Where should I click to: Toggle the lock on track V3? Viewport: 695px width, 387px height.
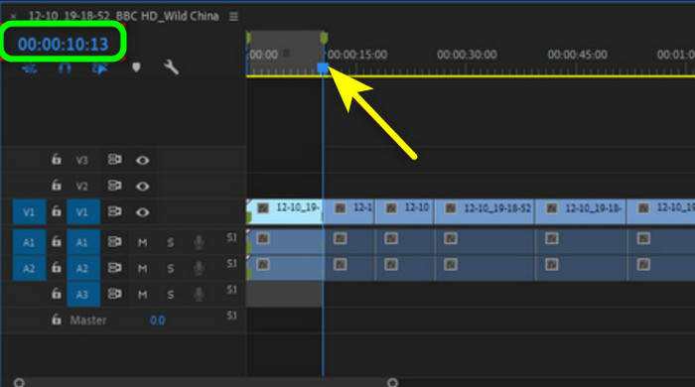[x=57, y=159]
